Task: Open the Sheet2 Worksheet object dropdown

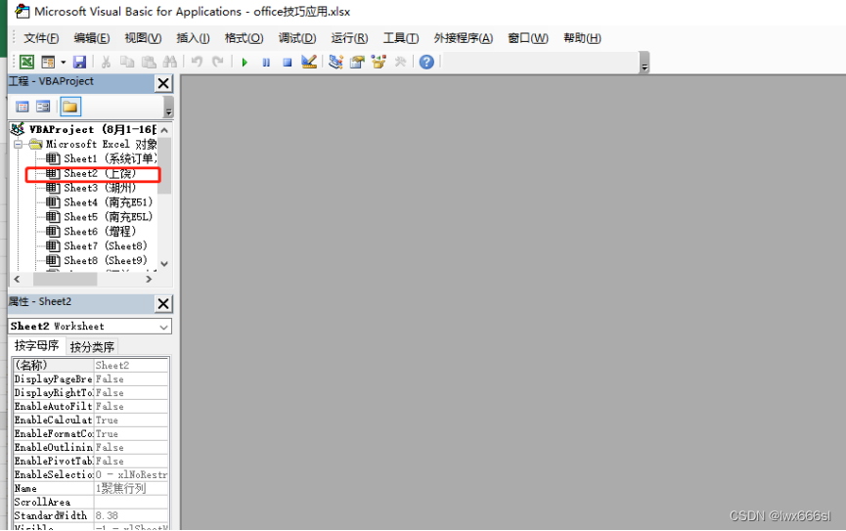Action: (163, 327)
